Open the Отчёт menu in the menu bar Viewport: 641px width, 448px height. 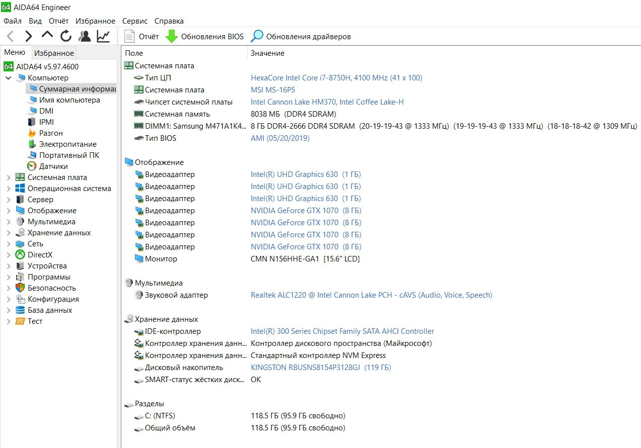[x=59, y=21]
